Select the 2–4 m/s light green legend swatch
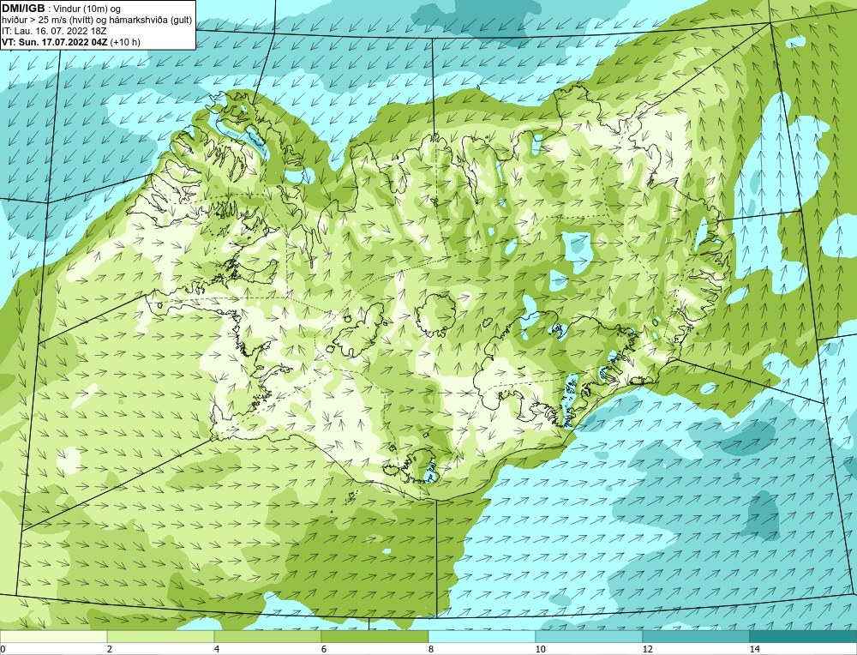This screenshot has height=655, width=857. coord(161,636)
